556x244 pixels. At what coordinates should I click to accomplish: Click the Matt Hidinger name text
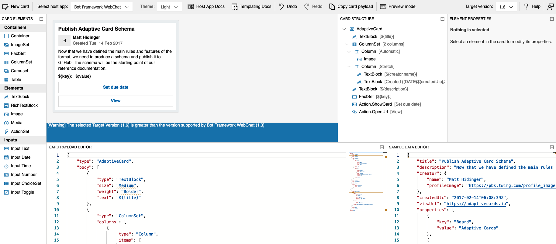86,37
